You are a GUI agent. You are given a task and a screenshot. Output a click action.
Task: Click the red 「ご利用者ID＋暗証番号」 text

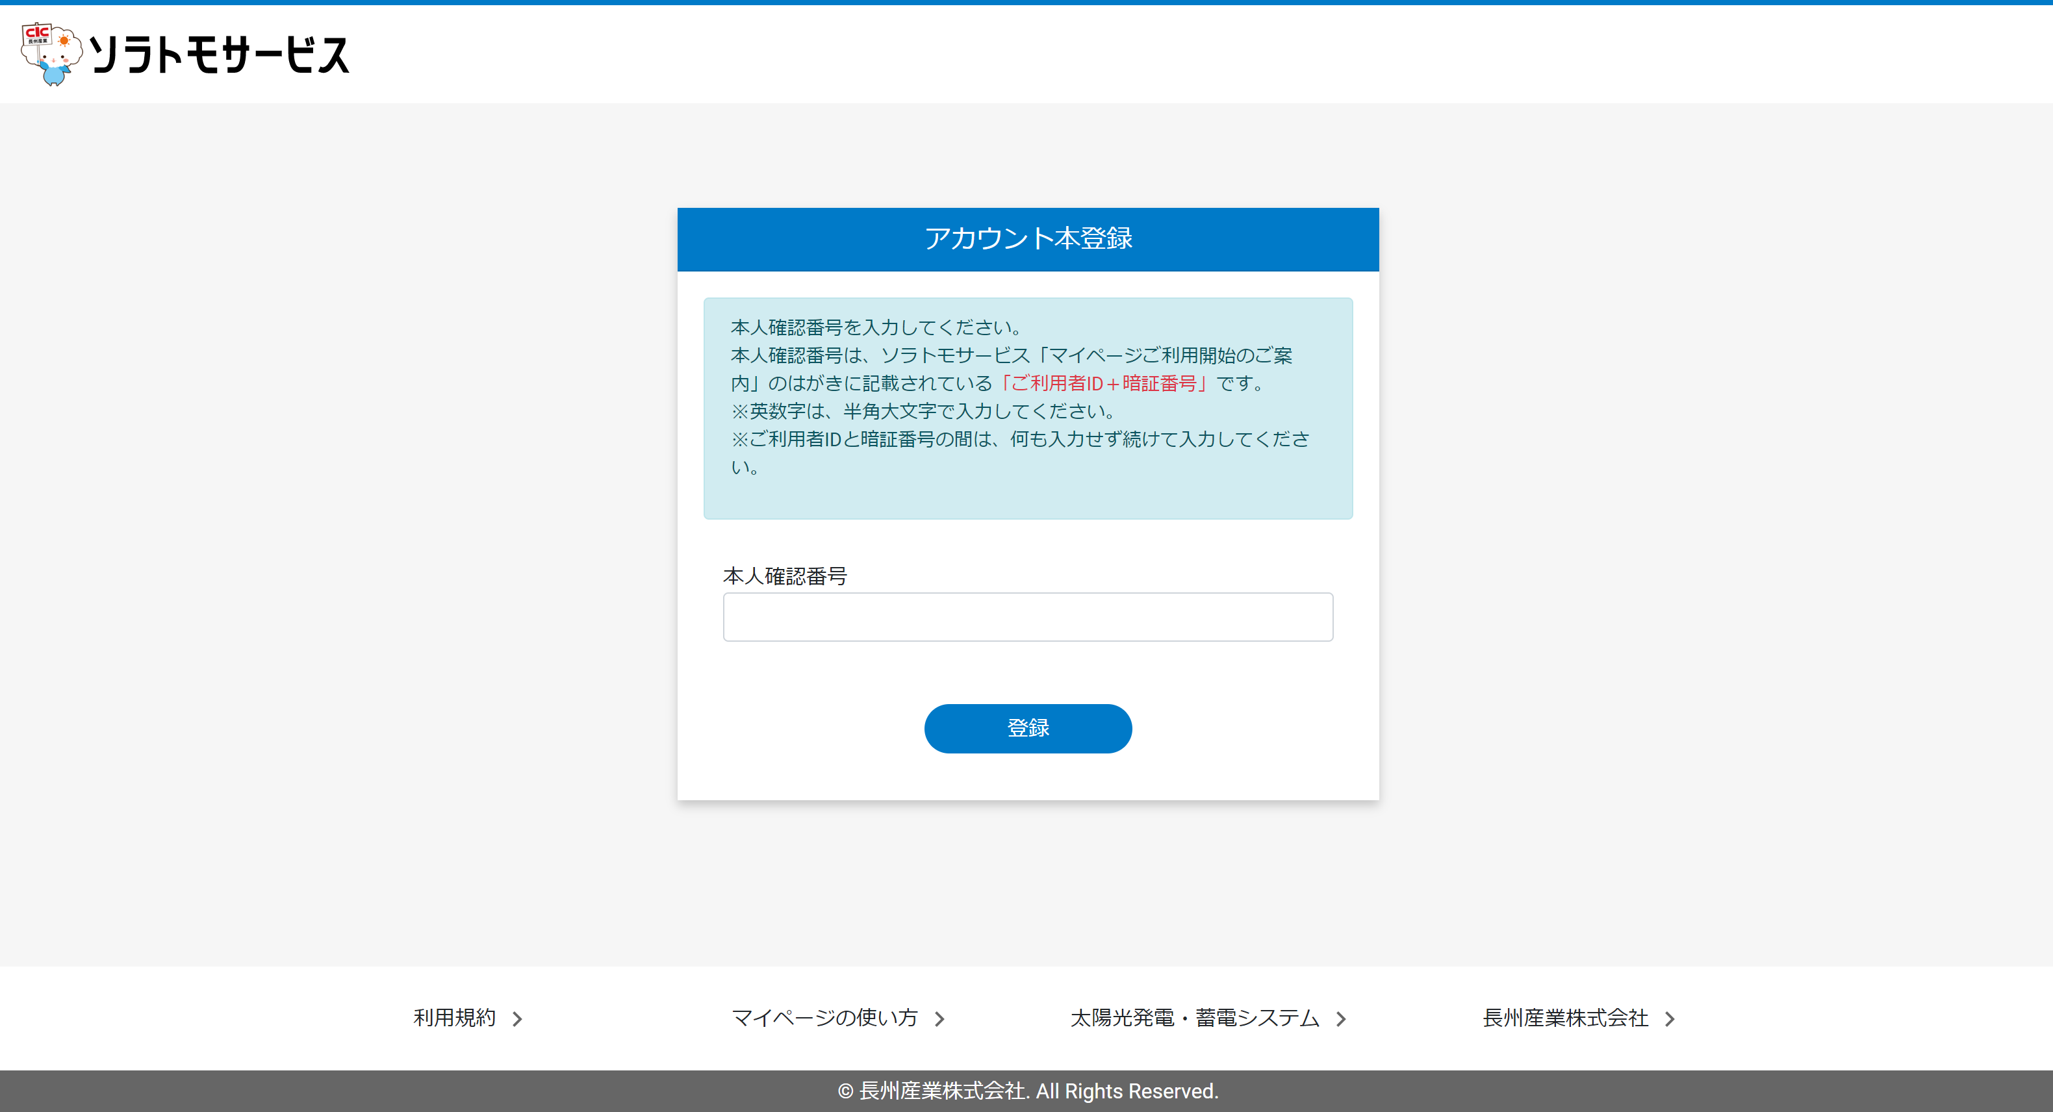[x=1104, y=383]
